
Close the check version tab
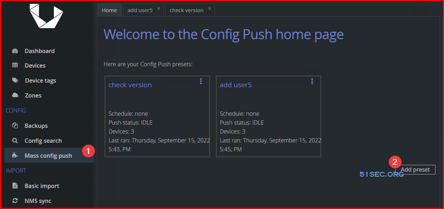click(210, 8)
